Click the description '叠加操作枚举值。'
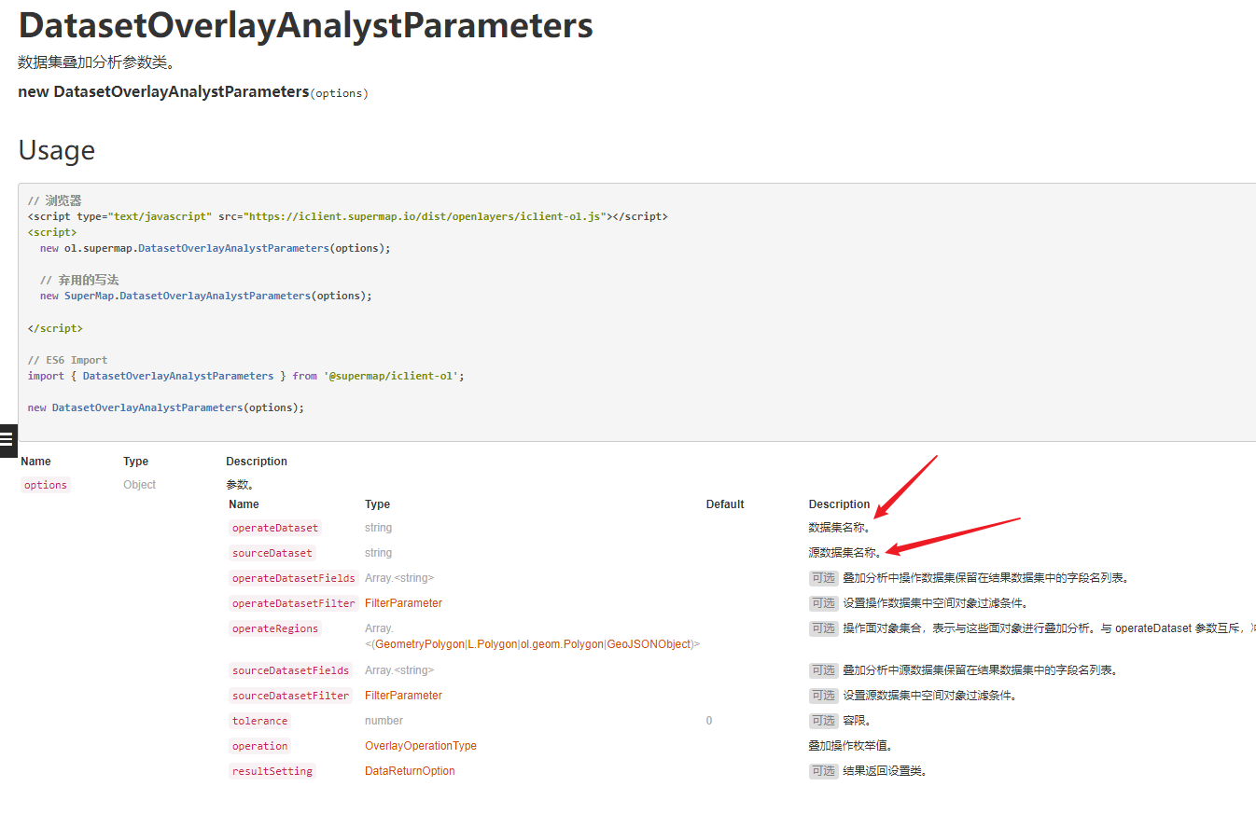 (x=852, y=746)
